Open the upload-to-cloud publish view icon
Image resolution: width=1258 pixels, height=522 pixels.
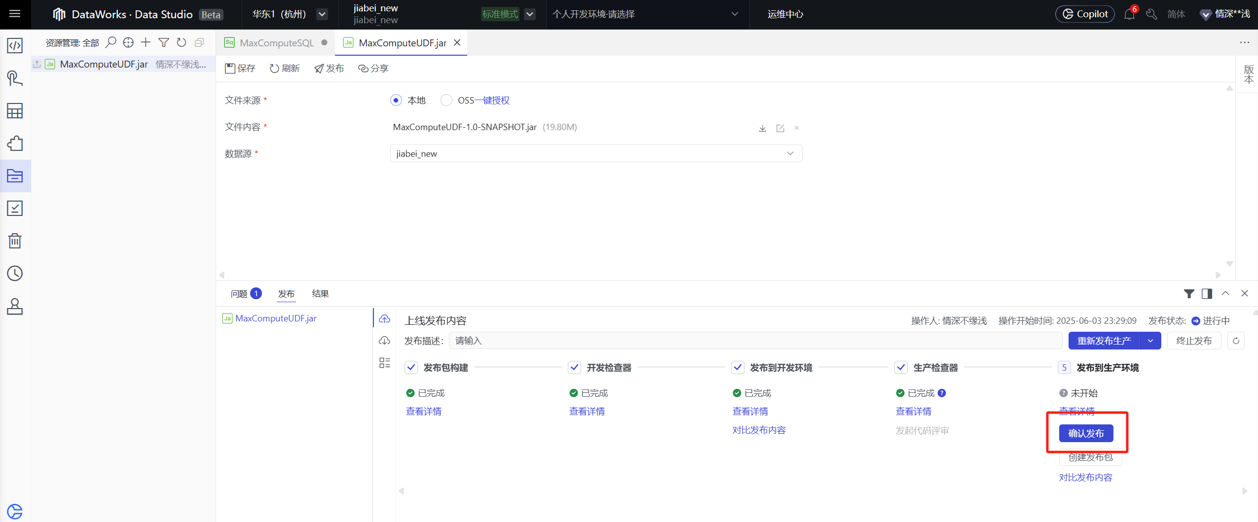pyautogui.click(x=384, y=318)
